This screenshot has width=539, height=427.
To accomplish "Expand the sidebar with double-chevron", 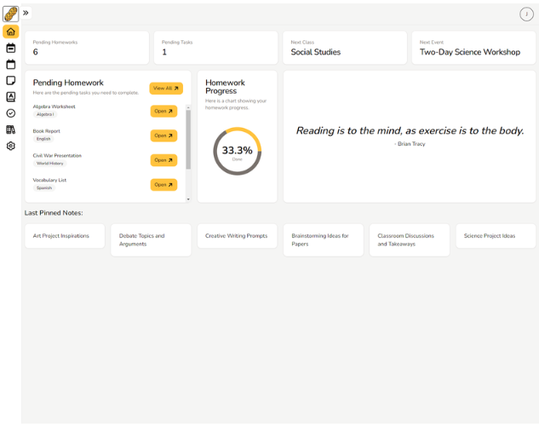I will 26,13.
